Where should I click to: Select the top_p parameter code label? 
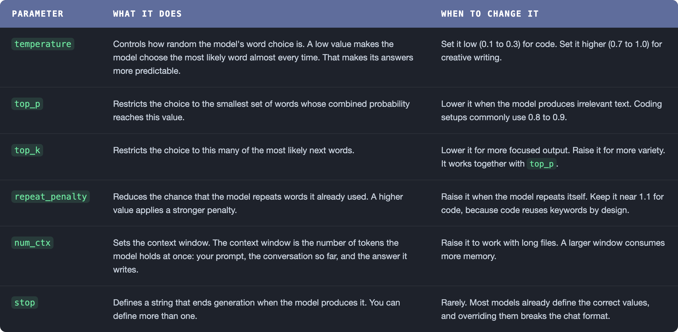coord(27,104)
